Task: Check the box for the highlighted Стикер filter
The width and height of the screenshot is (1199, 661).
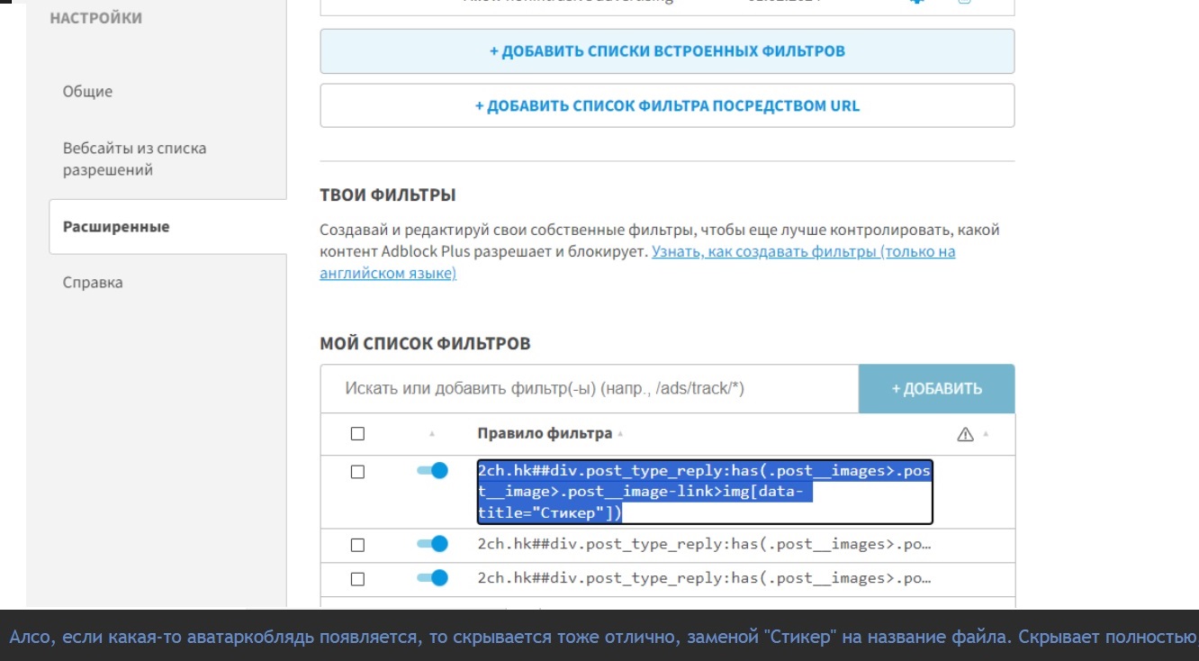Action: 357,472
